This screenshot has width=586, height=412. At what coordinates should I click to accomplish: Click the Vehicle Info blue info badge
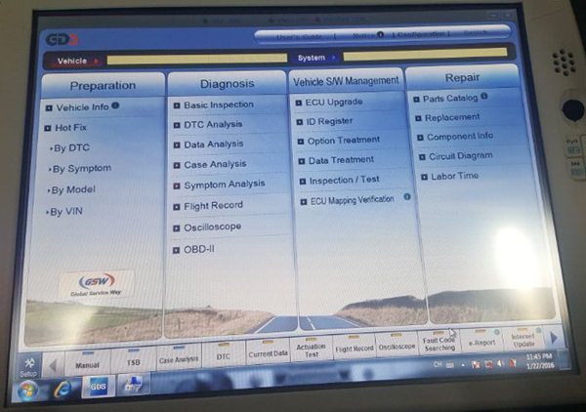pos(115,105)
